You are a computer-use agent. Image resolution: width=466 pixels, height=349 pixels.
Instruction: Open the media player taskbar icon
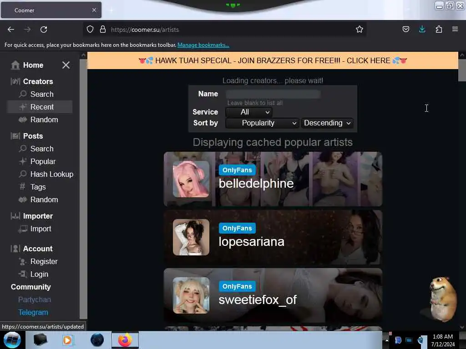click(67, 340)
